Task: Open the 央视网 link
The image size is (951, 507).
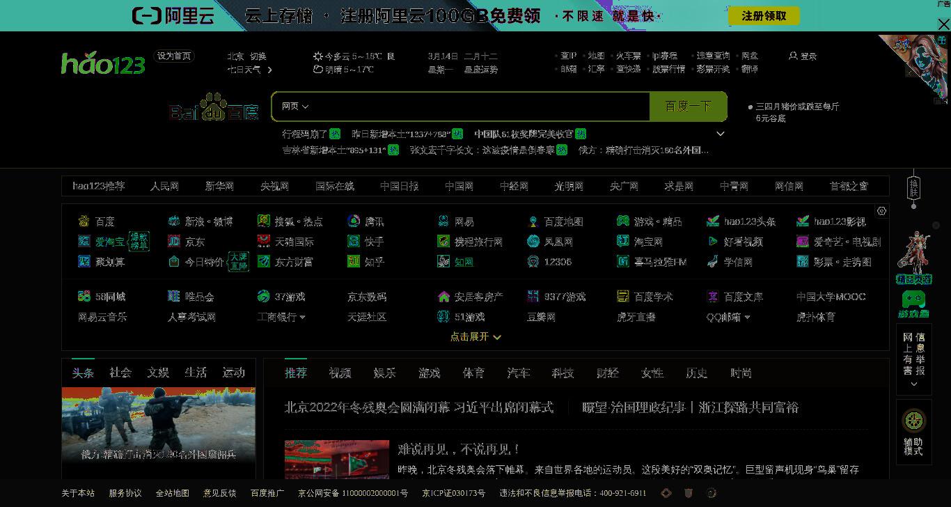Action: pos(274,186)
